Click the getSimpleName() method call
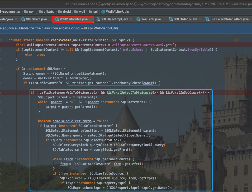This screenshot has width=252, height=192. coord(91,74)
